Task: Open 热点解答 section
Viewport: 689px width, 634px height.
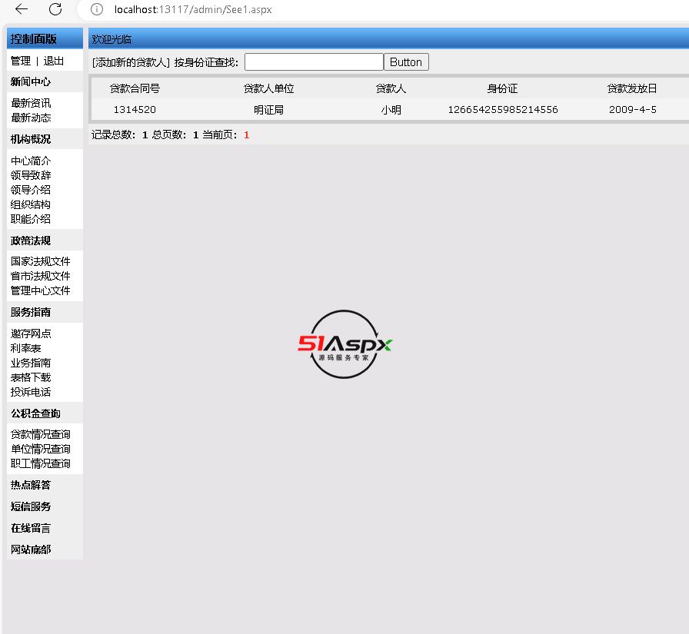Action: pyautogui.click(x=31, y=485)
